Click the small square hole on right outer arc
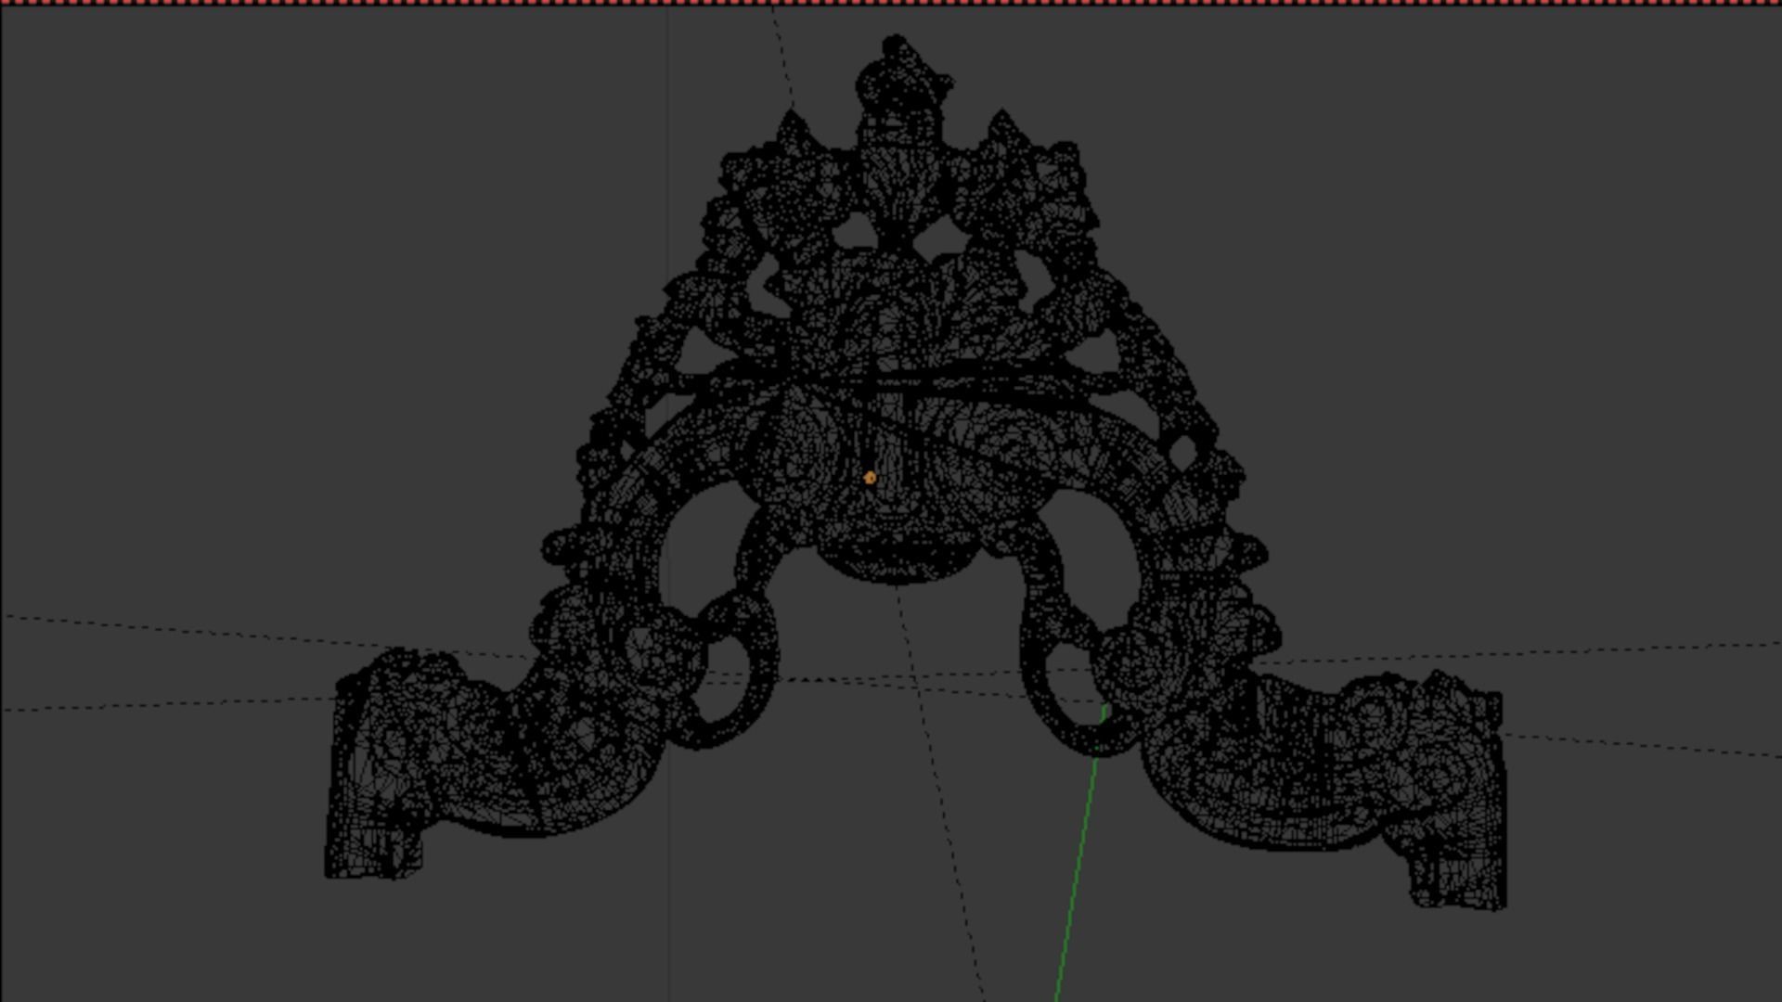This screenshot has height=1002, width=1782. click(x=1183, y=454)
